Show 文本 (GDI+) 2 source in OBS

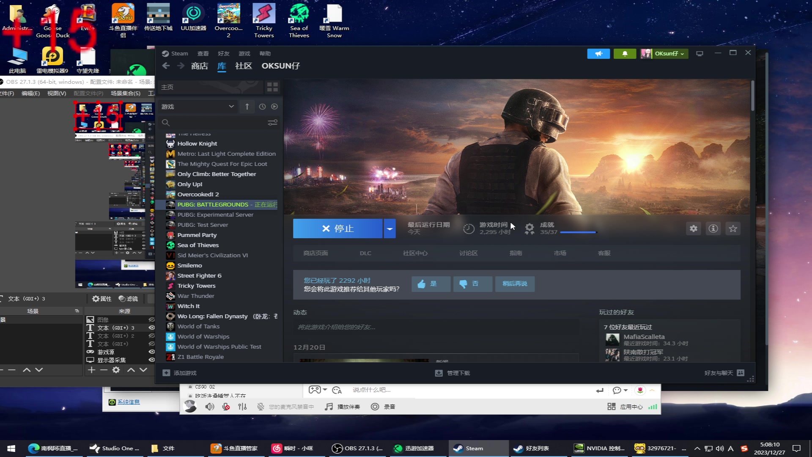coord(151,336)
